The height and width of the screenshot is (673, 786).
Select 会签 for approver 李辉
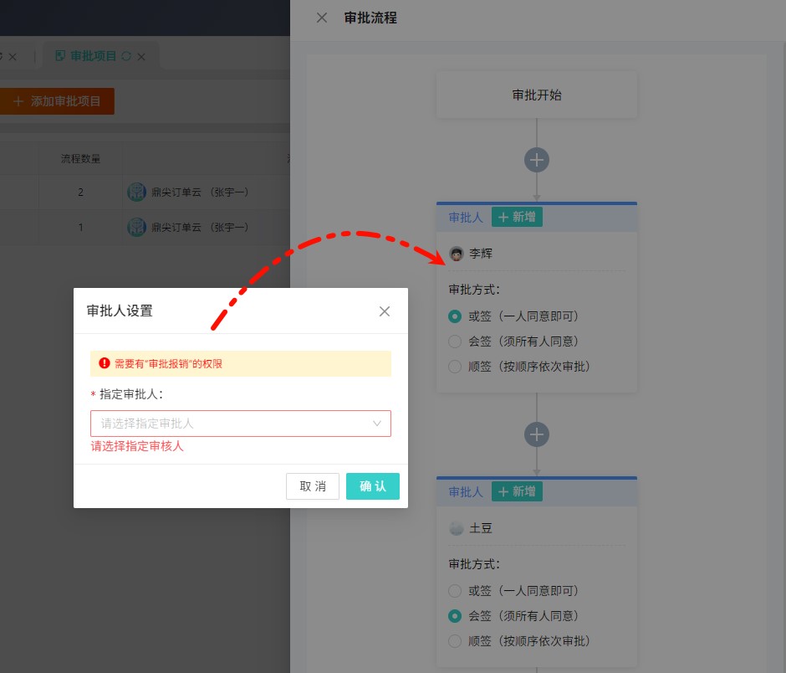455,342
